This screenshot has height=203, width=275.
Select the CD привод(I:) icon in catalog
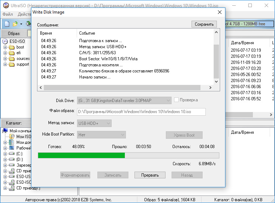click(x=12, y=188)
